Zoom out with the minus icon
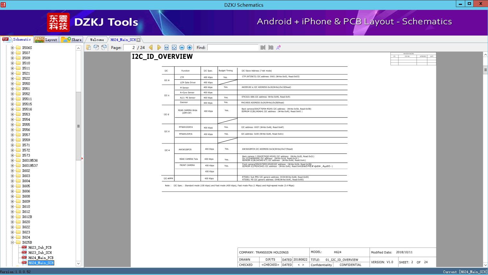This screenshot has width=488, height=275. tap(182, 47)
